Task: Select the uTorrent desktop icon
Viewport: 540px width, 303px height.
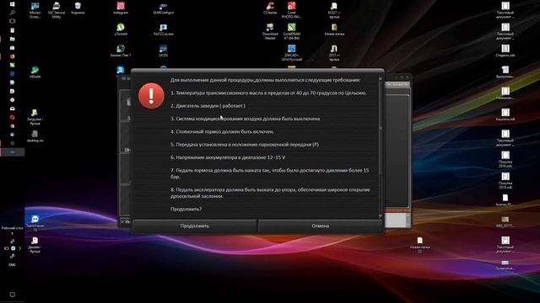Action: pyautogui.click(x=121, y=29)
